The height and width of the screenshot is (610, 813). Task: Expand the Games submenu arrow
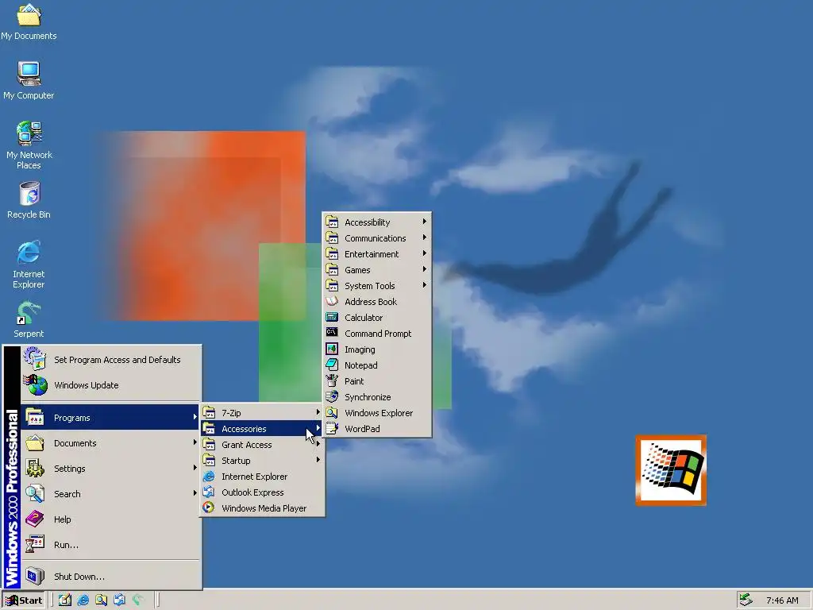[x=424, y=269]
